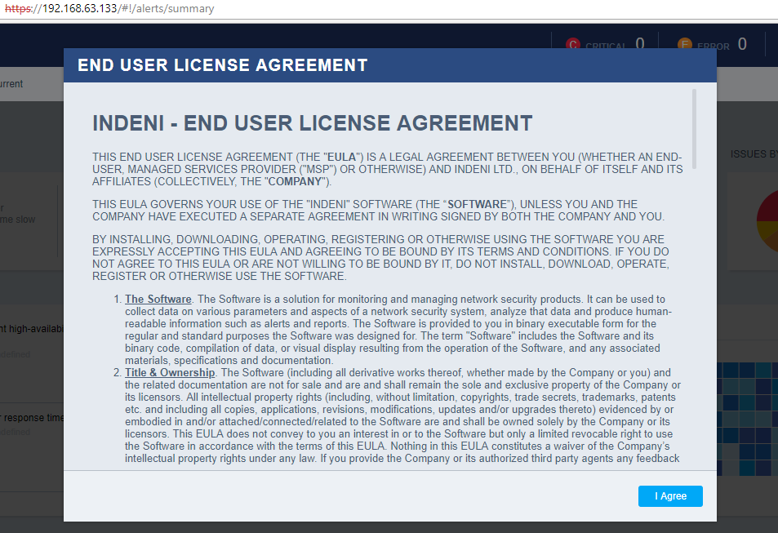Image resolution: width=778 pixels, height=533 pixels.
Task: Select the Critical alerts count number
Action: 639,44
